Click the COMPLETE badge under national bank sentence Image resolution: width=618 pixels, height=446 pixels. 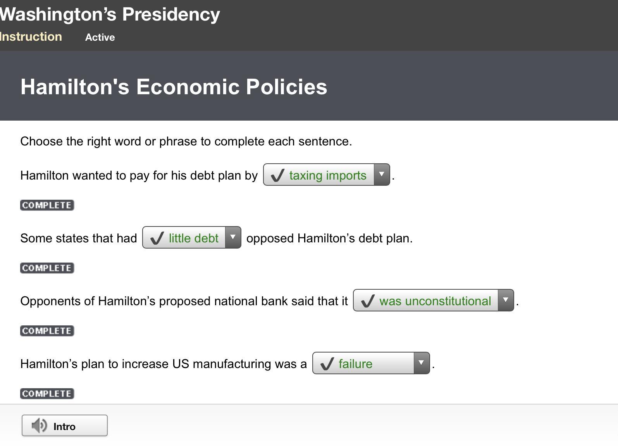point(47,331)
